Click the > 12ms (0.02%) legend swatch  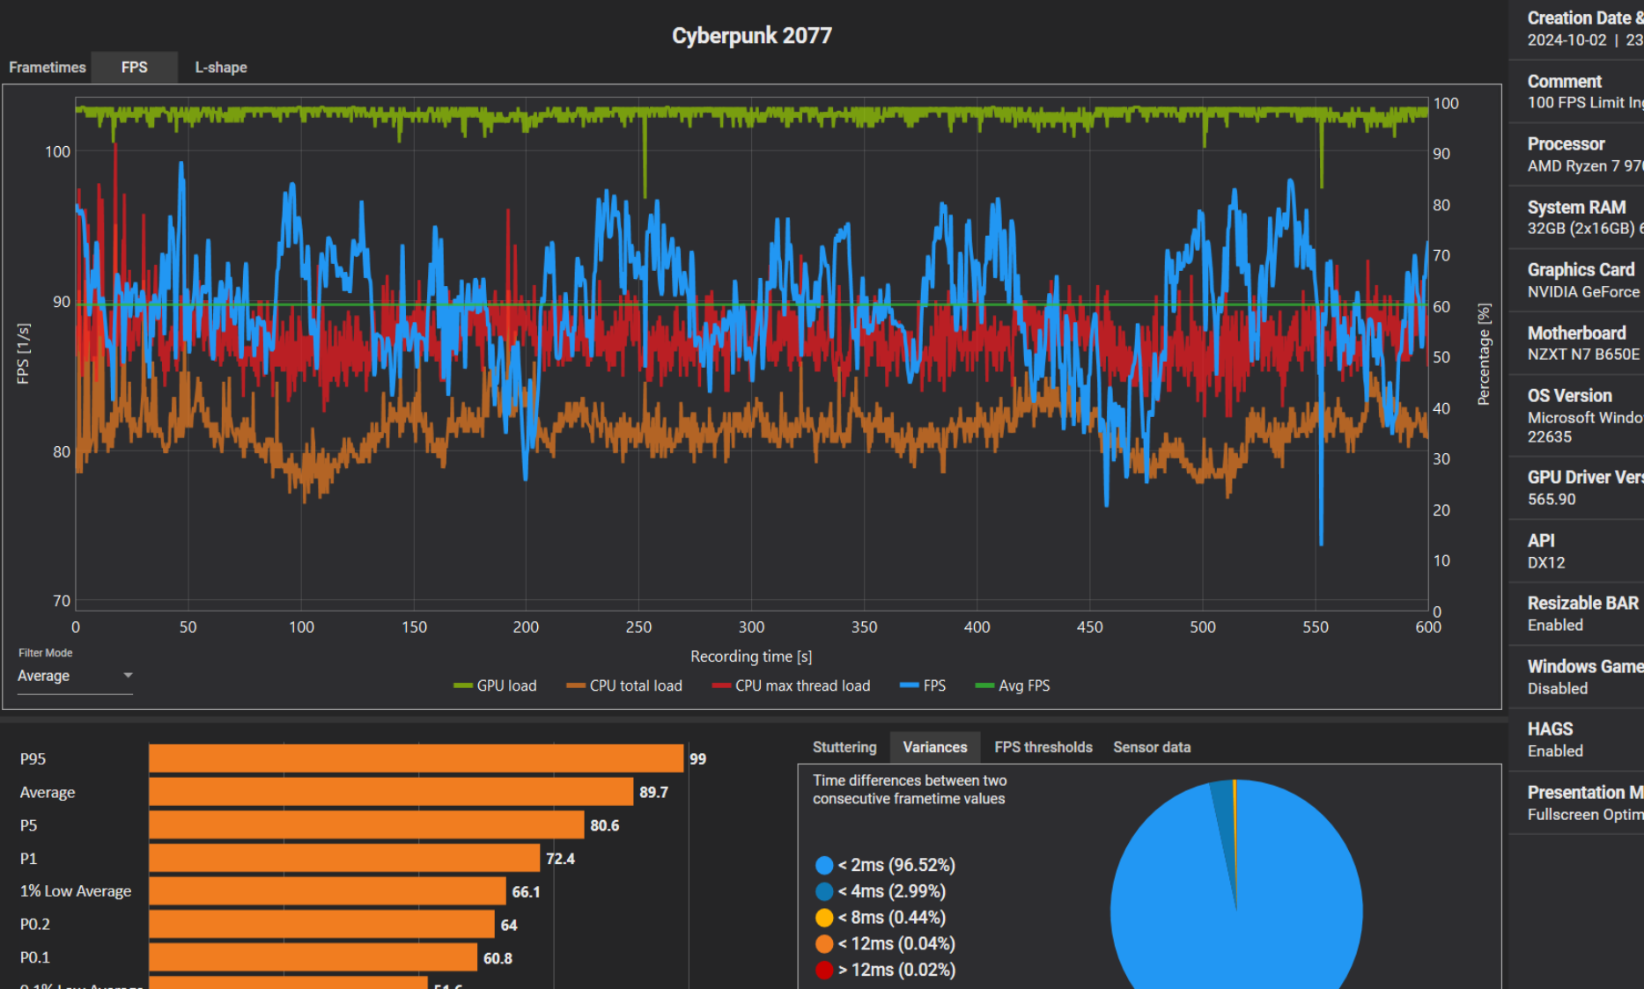click(x=824, y=970)
